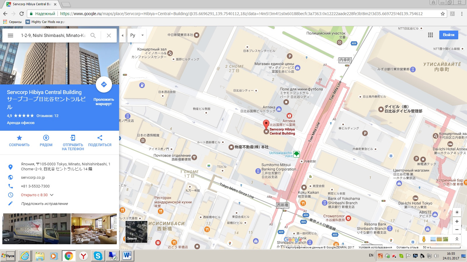Share place via ПОДЕЛИТЬСЯ icon
Screen dimensions: 467x262
point(100,138)
